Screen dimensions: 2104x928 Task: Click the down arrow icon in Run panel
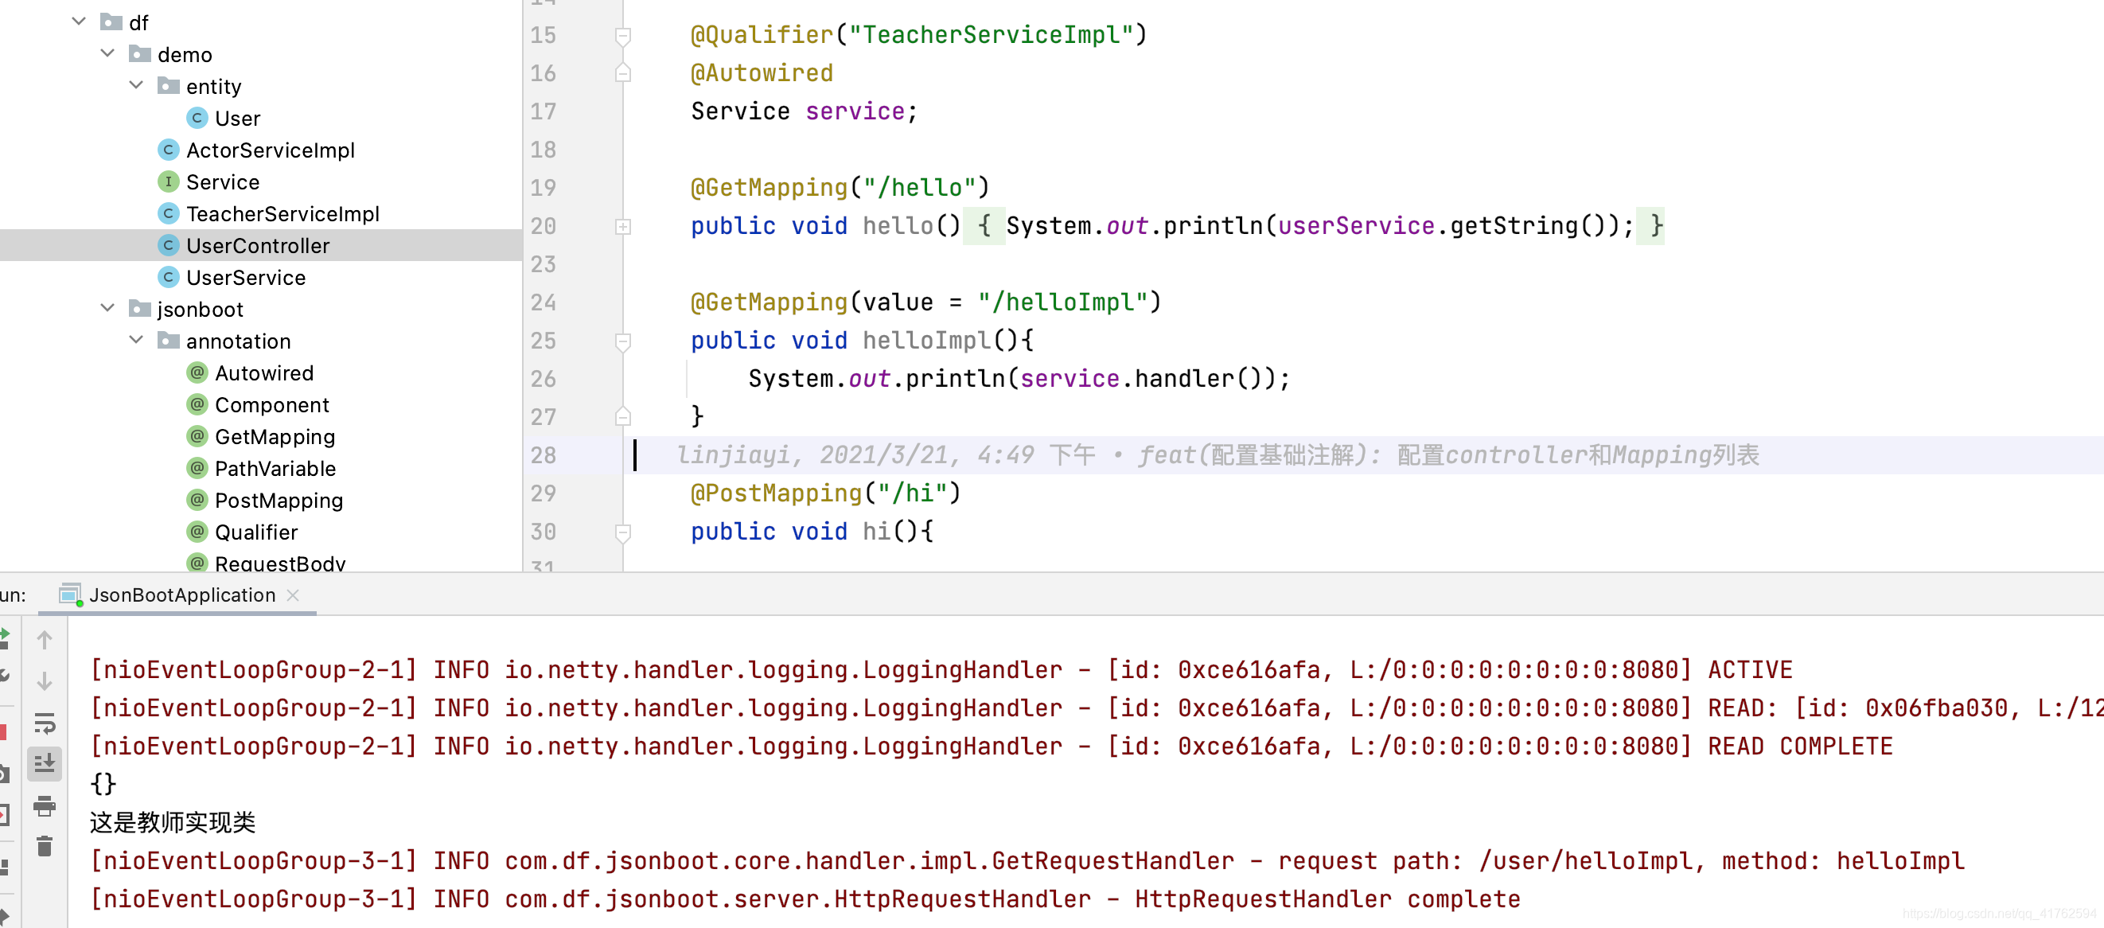coord(45,680)
